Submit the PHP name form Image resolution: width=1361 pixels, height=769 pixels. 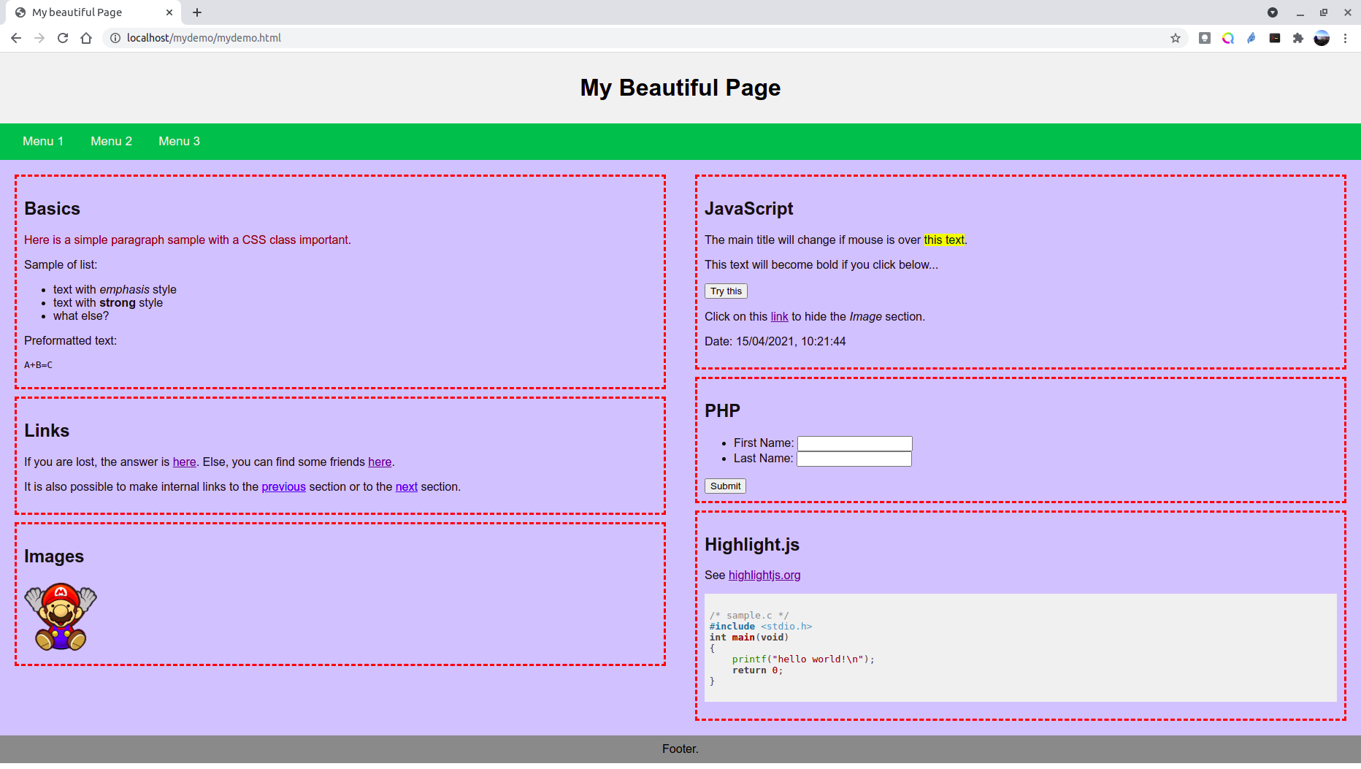click(x=725, y=486)
